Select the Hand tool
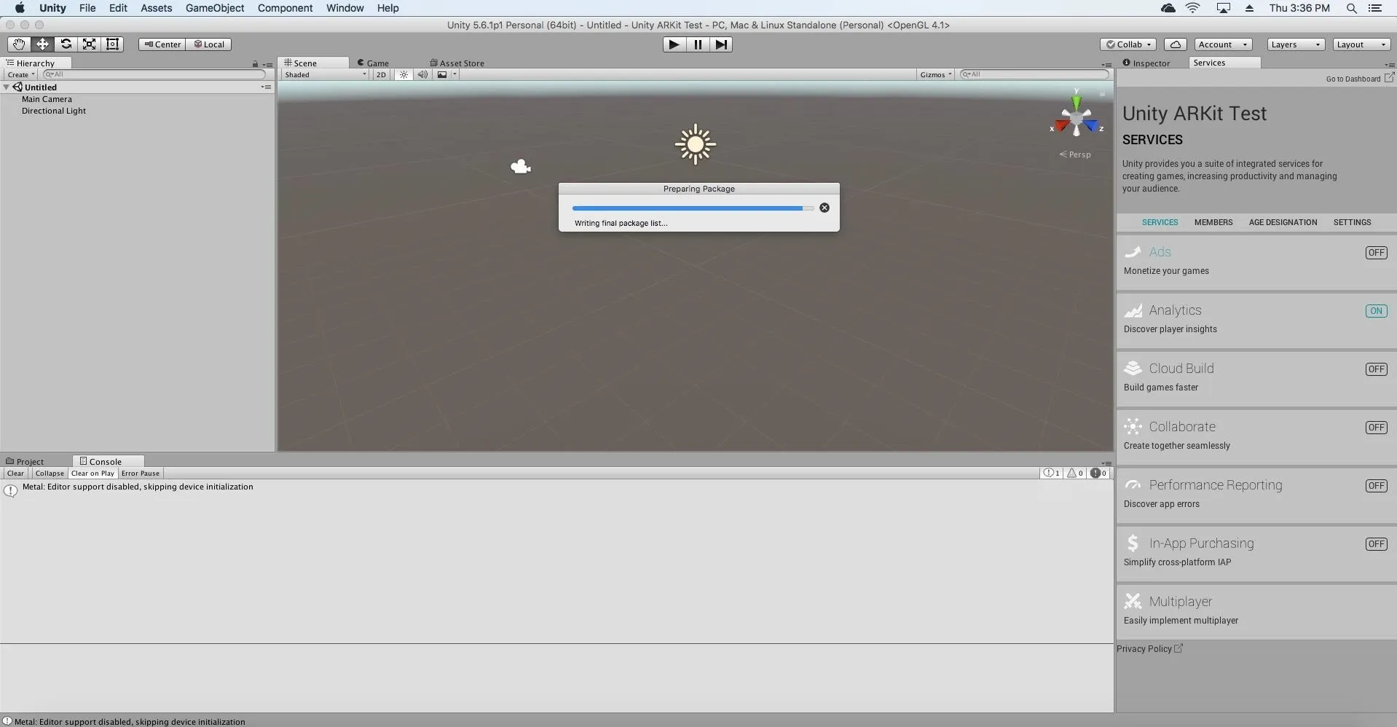The height and width of the screenshot is (727, 1397). point(19,44)
